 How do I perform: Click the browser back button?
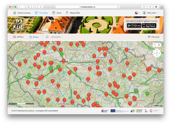[x=19, y=7]
